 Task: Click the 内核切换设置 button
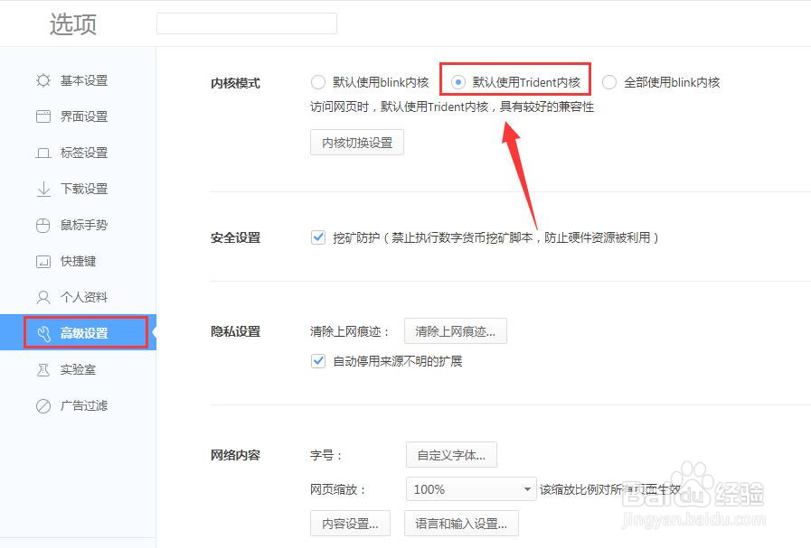point(356,142)
